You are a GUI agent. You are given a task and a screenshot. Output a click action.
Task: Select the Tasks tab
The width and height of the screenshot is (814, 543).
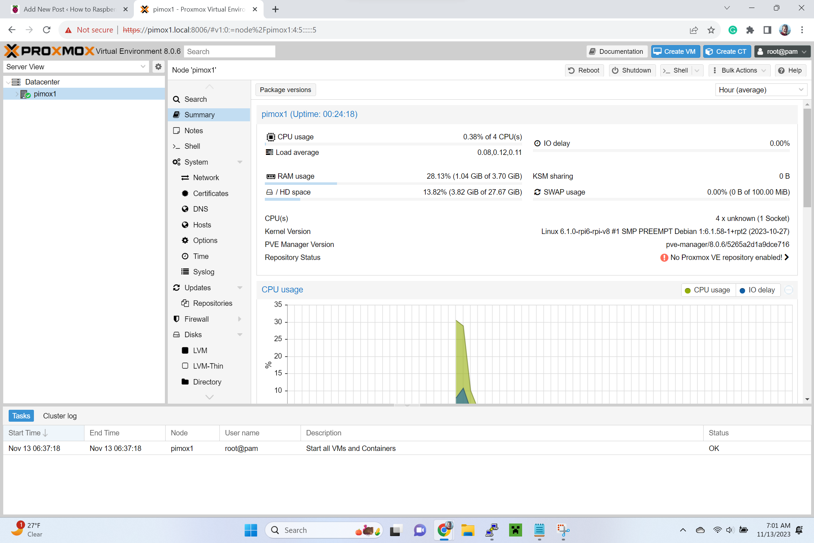[x=21, y=416]
